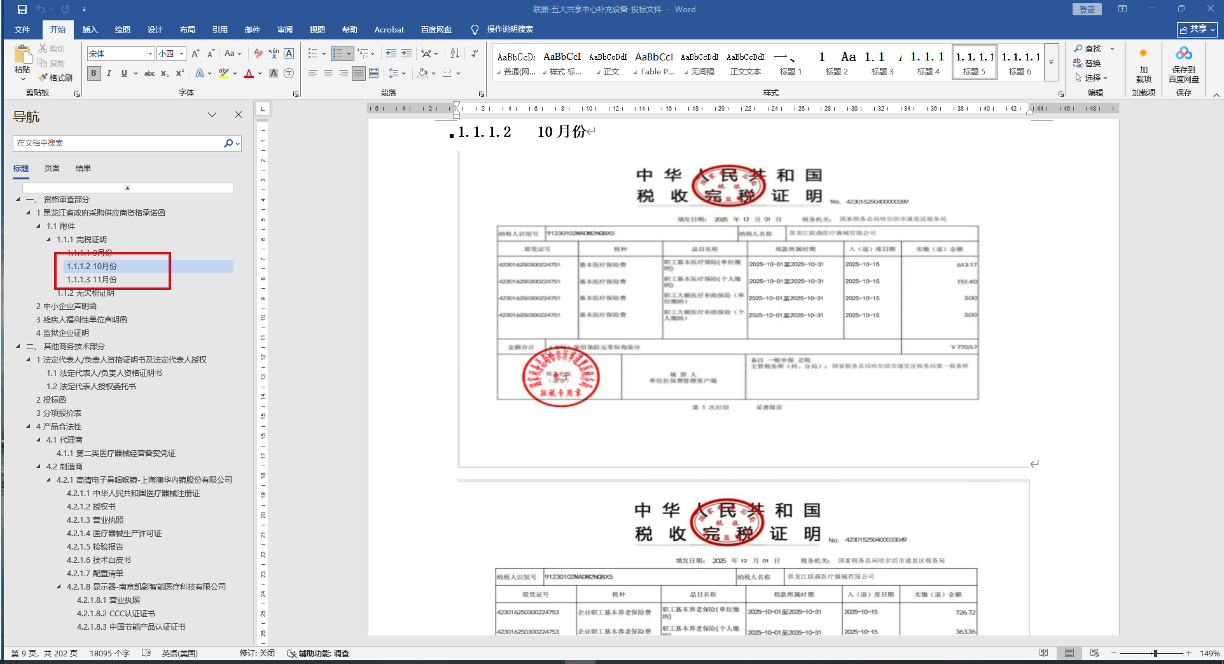This screenshot has width=1224, height=664.
Task: Click the phonetic guide (wén) icon
Action: (x=274, y=53)
